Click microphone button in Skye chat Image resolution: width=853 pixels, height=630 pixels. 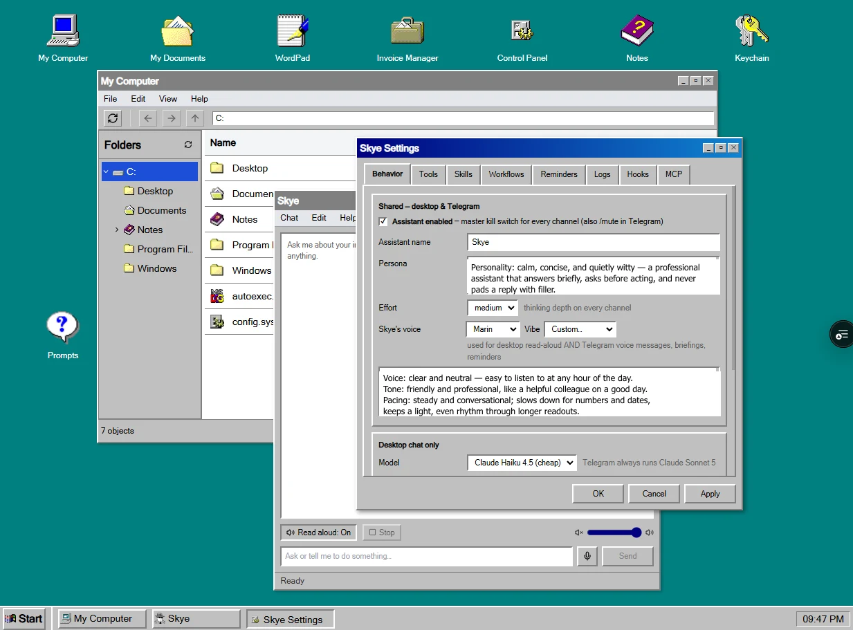(x=587, y=556)
